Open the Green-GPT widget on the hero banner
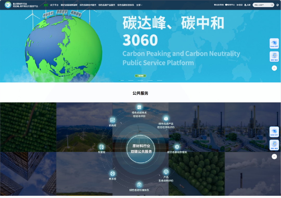281x198 pixels. pyautogui.click(x=274, y=43)
